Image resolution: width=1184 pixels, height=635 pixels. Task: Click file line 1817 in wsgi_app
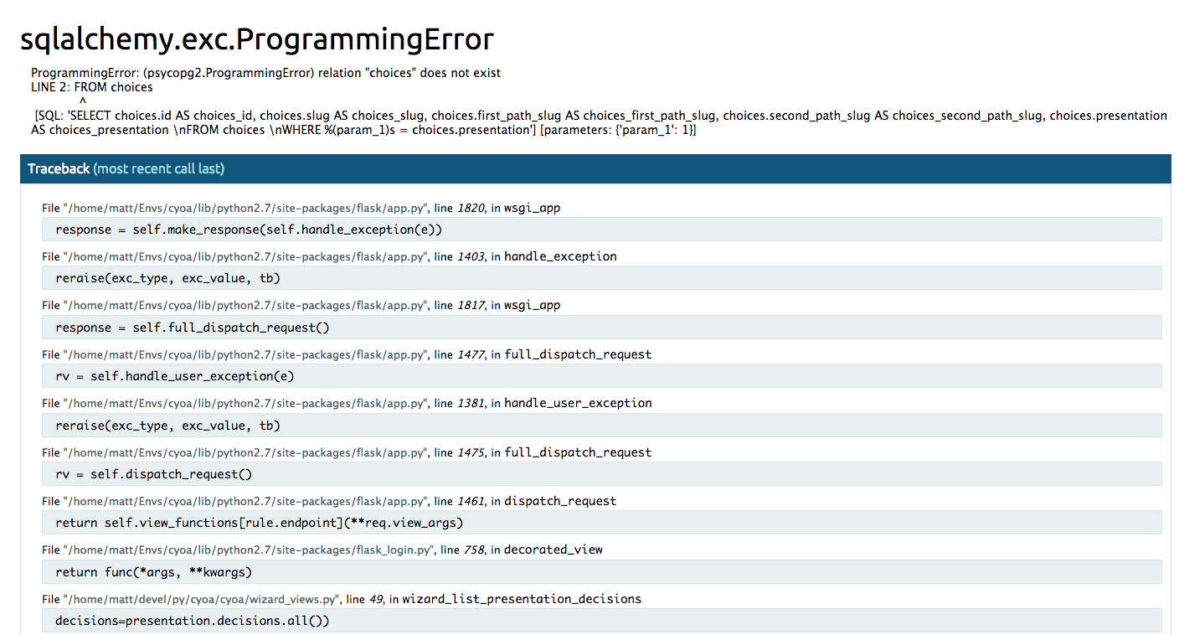pos(301,305)
